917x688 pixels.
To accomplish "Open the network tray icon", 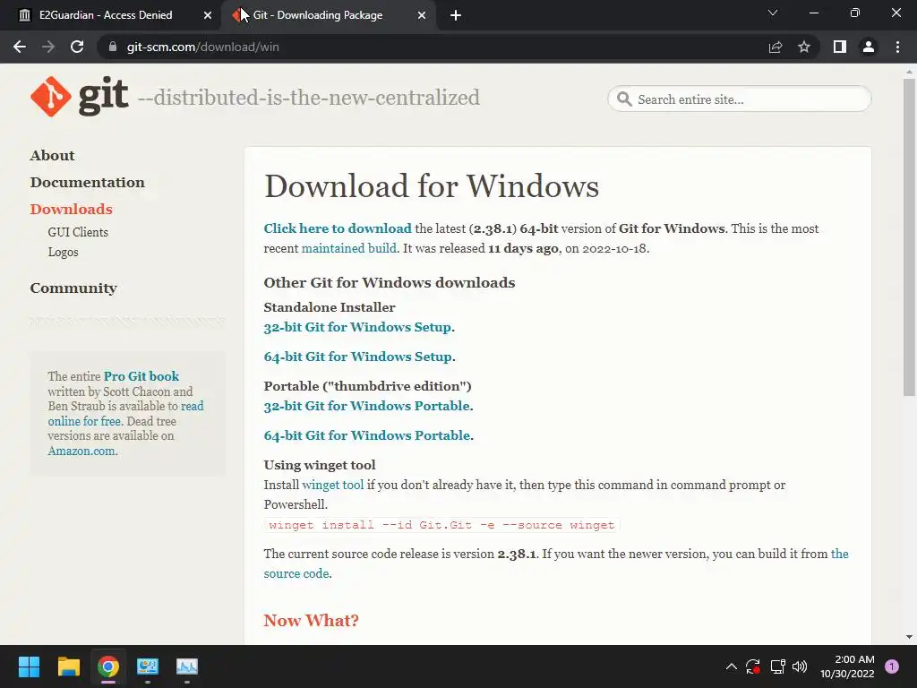I will pos(777,666).
